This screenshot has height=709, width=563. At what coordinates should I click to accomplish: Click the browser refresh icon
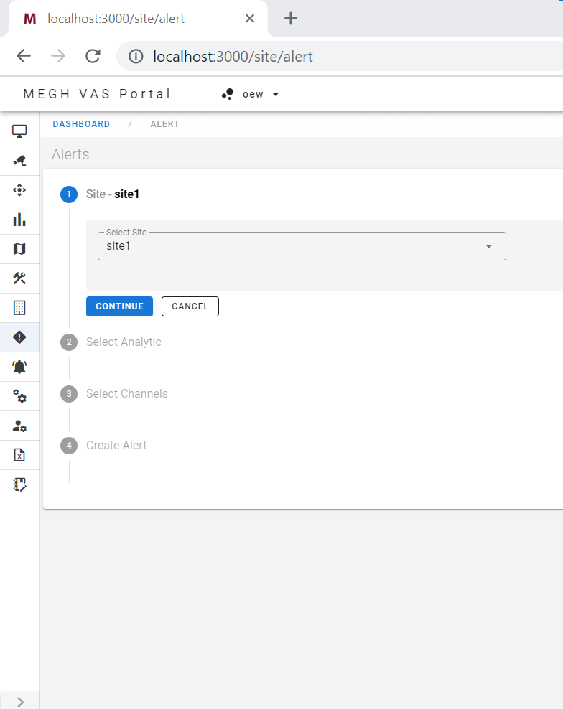(x=93, y=55)
